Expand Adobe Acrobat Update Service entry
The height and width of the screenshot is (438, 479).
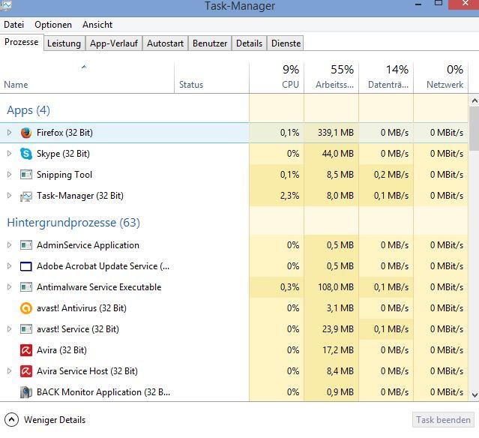pyautogui.click(x=9, y=266)
